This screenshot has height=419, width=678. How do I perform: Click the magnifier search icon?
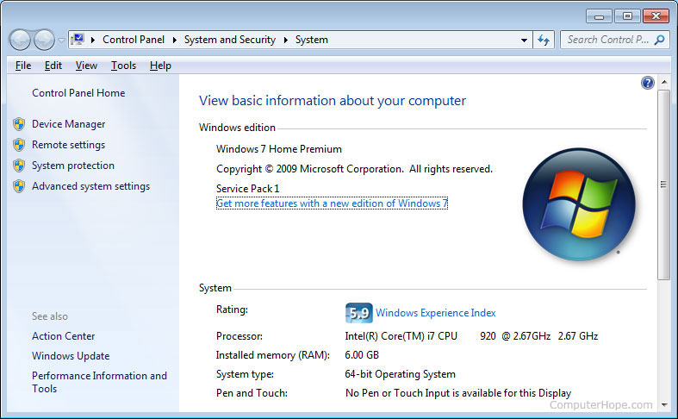pos(659,40)
